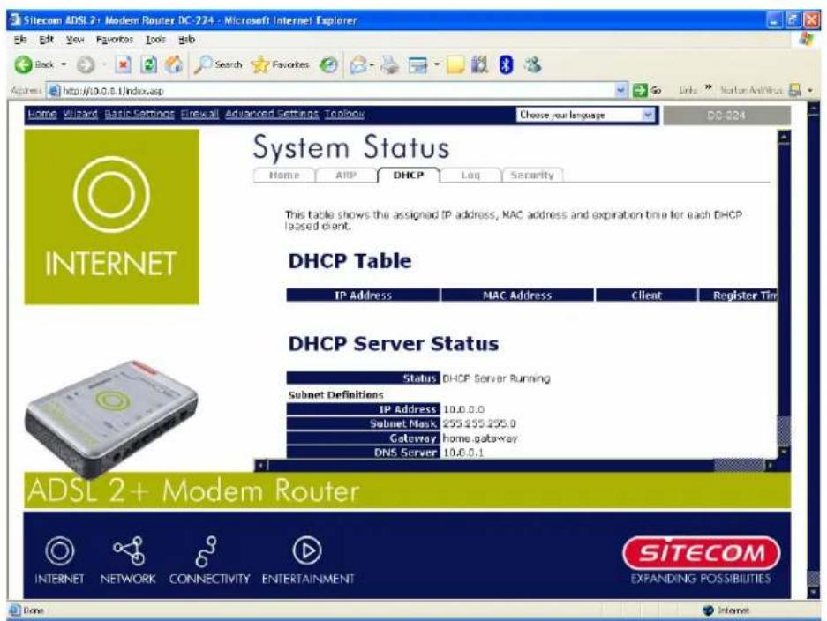The height and width of the screenshot is (621, 827).
Task: Open the History toolbar icon
Action: [328, 65]
